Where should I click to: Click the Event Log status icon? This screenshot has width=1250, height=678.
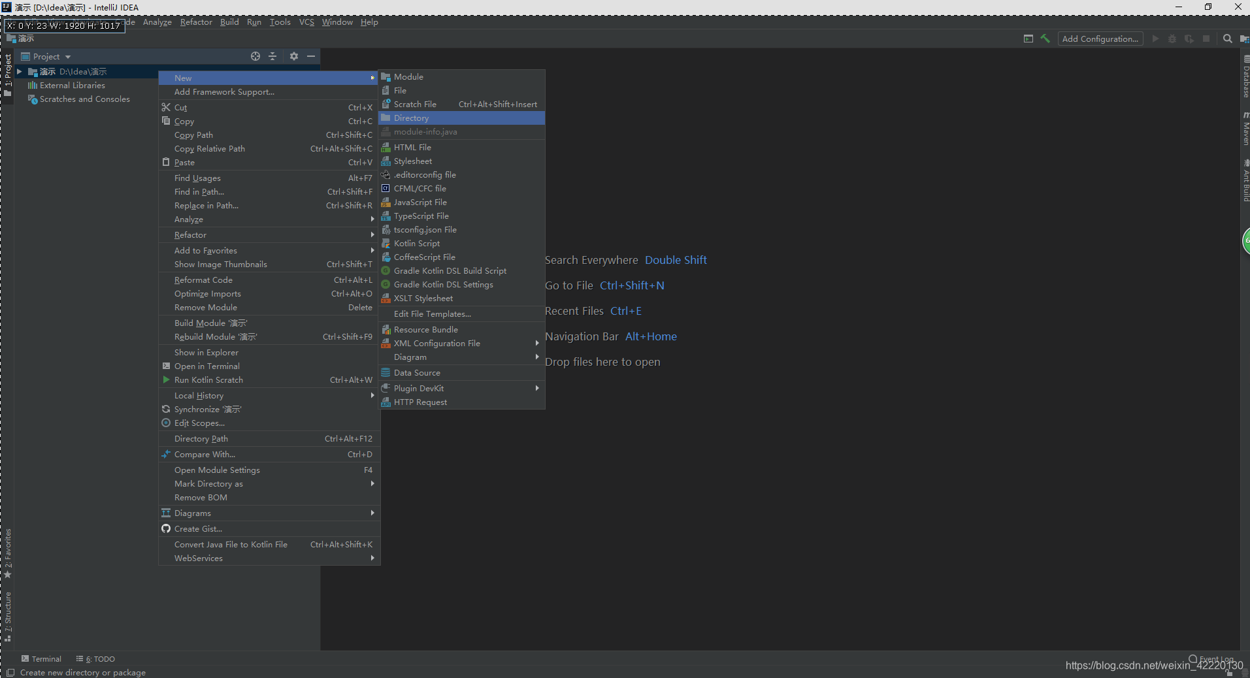pyautogui.click(x=1193, y=658)
